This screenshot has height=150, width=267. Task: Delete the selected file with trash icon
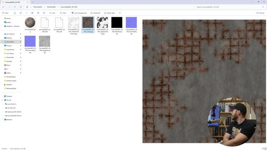pos(44,13)
